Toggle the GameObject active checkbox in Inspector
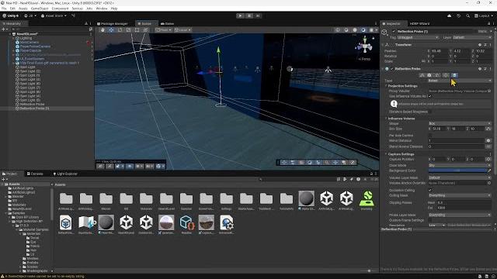 394,31
